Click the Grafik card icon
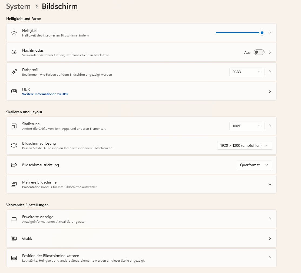301x273 pixels. click(x=14, y=238)
